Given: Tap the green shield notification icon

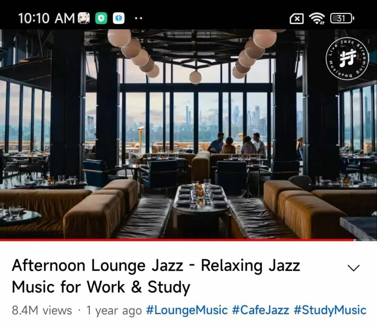Looking at the screenshot, I should pos(101,18).
